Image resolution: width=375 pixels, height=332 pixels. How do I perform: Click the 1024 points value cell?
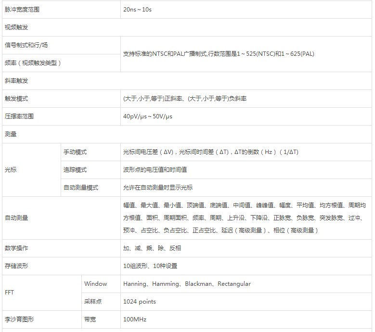[x=140, y=302]
